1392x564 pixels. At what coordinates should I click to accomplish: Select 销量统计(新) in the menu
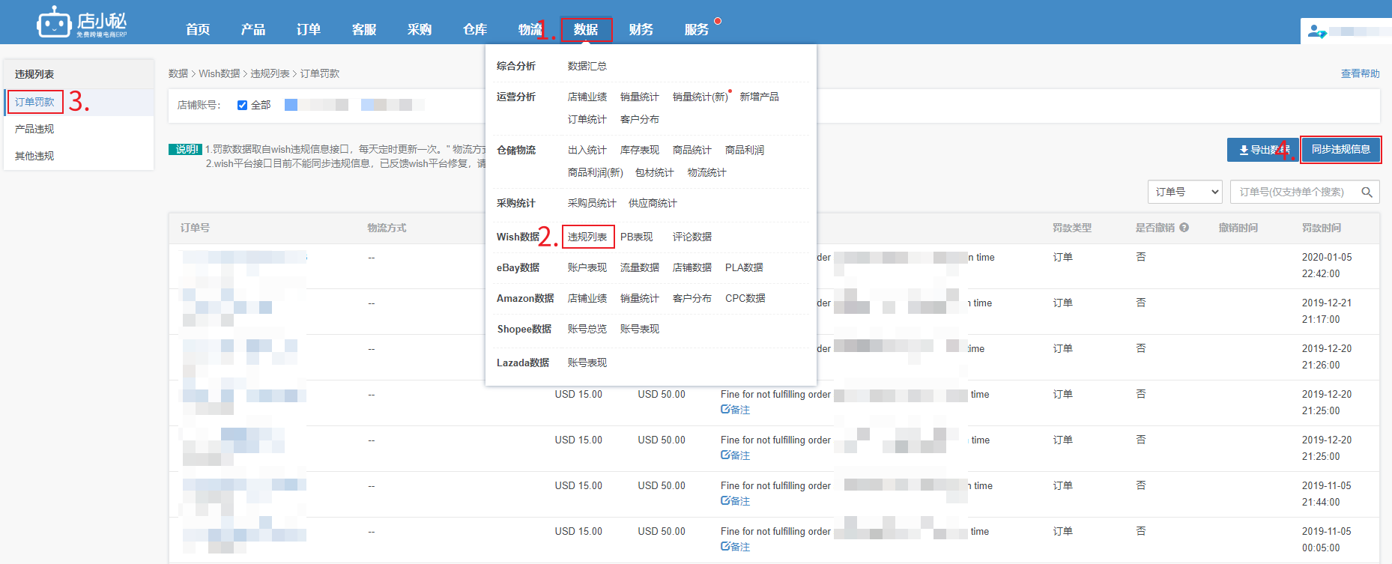pyautogui.click(x=700, y=97)
